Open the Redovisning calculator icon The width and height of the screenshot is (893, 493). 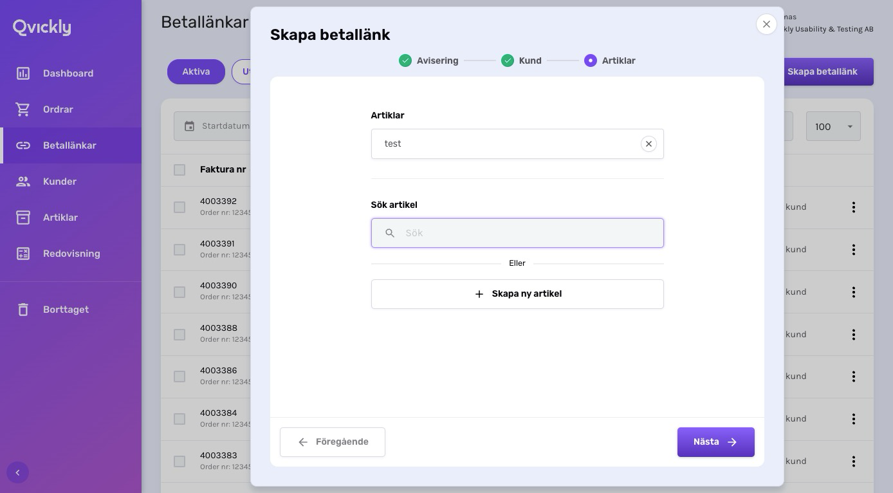point(23,254)
